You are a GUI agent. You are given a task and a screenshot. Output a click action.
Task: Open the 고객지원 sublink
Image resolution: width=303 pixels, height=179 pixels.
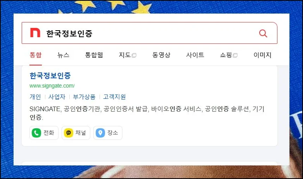(114, 96)
